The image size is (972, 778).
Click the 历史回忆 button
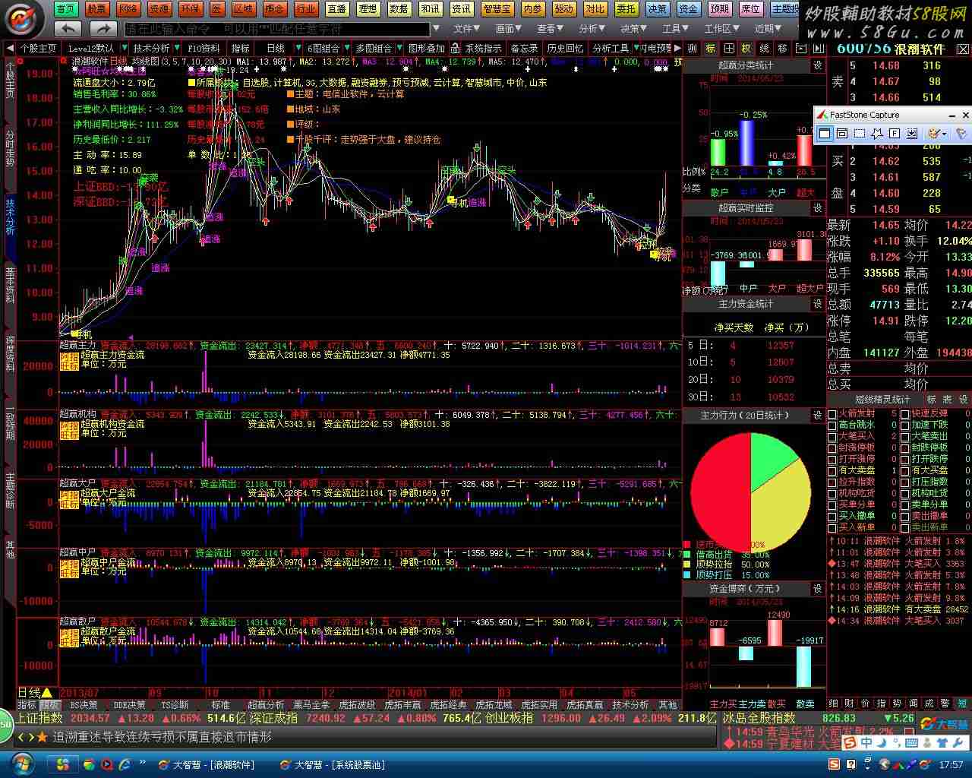coord(565,48)
